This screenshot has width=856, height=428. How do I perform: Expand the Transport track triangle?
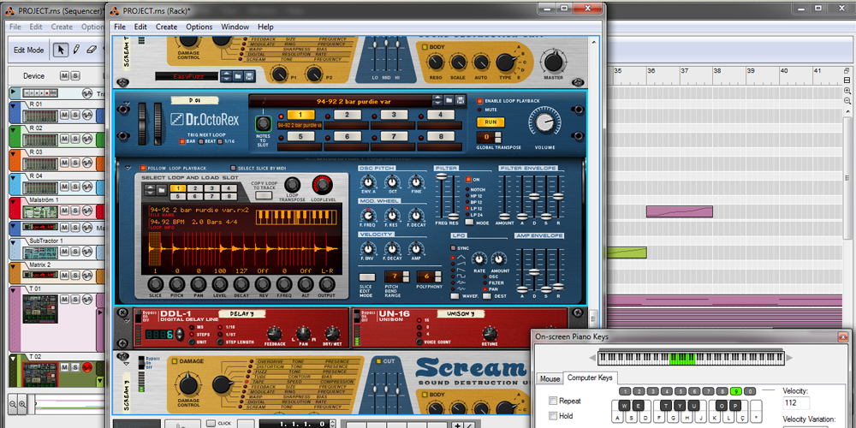click(13, 92)
